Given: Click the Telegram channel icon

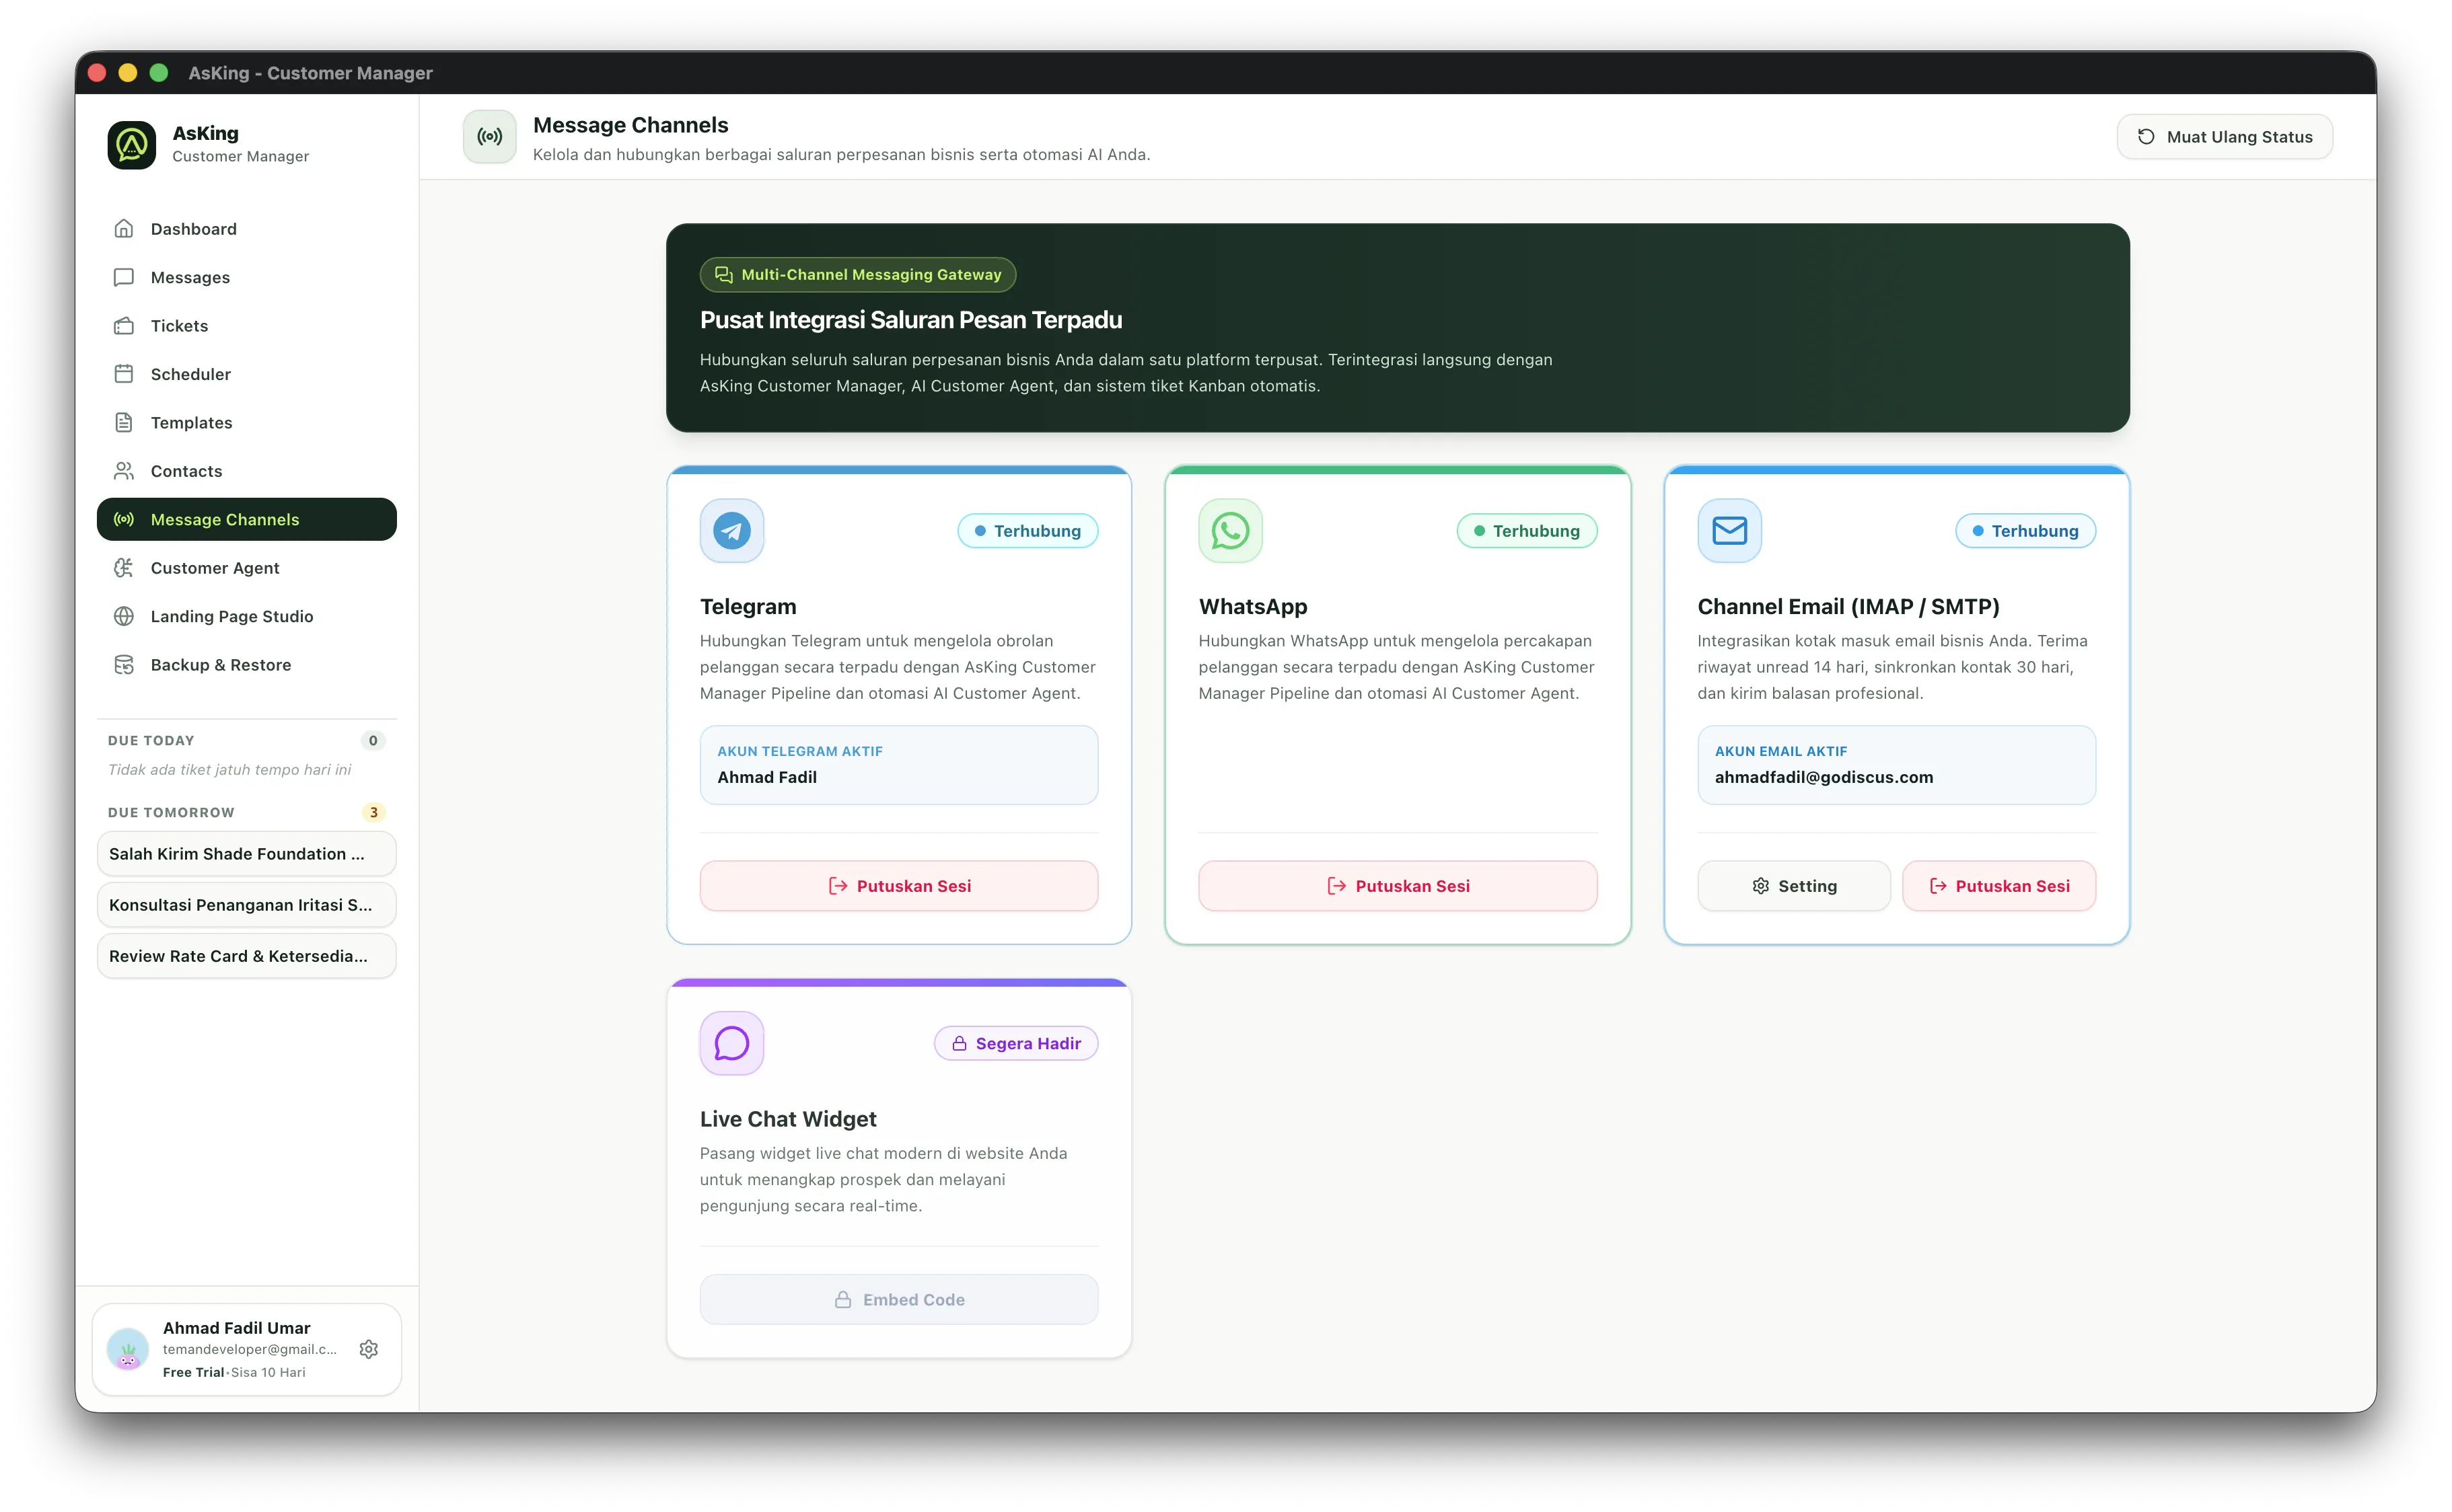Looking at the screenshot, I should point(731,531).
